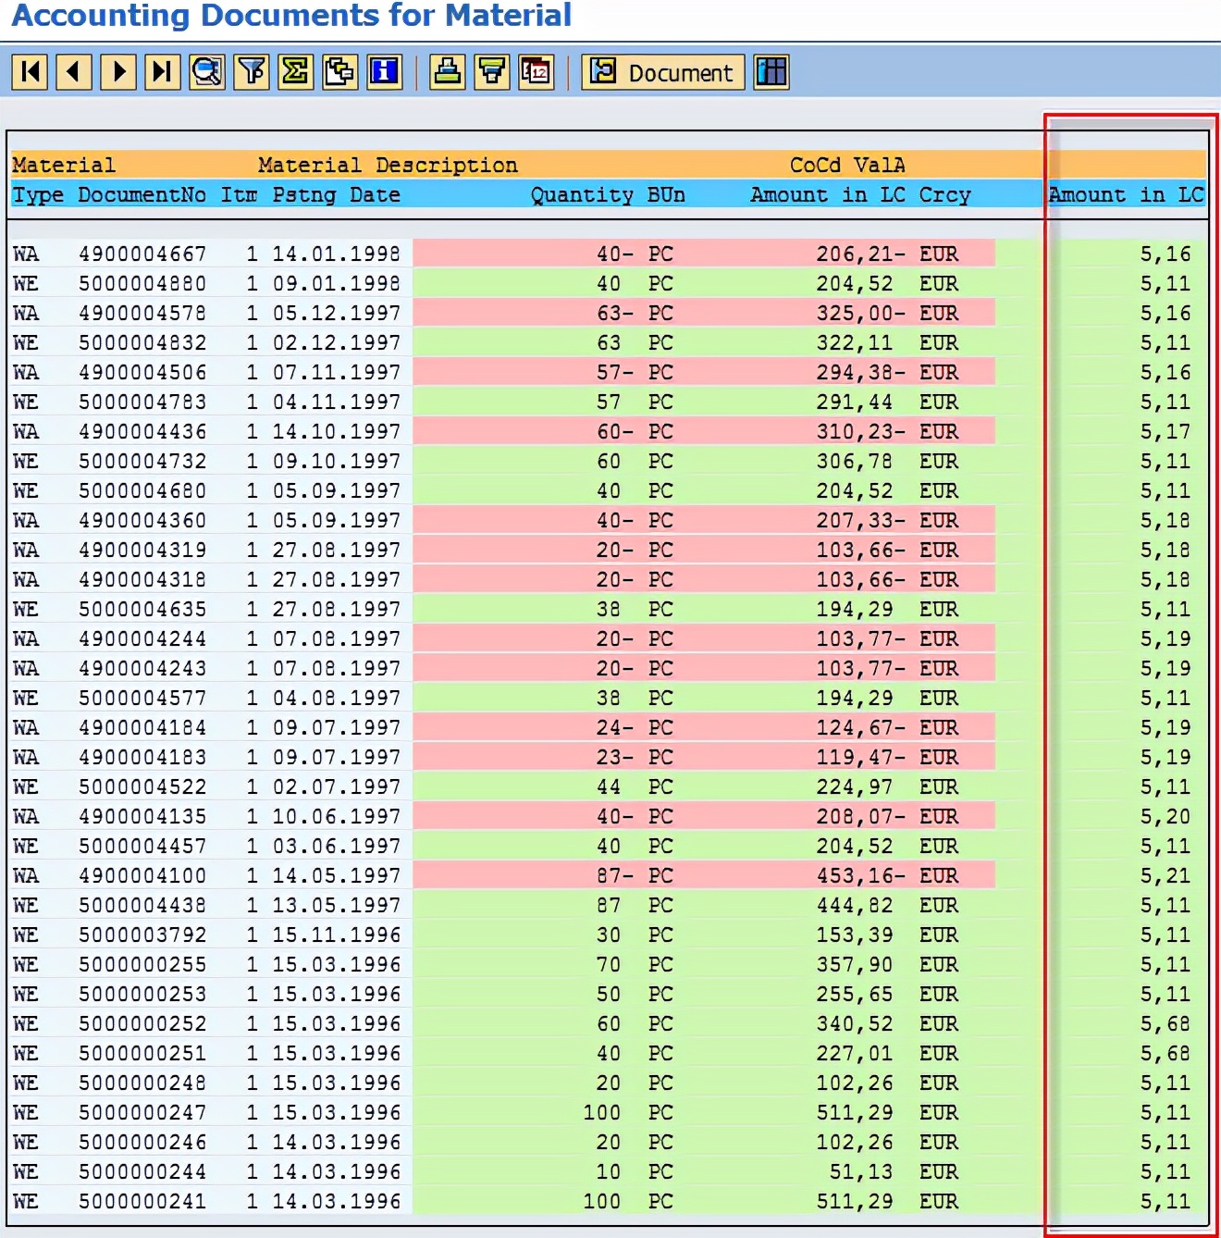The width and height of the screenshot is (1221, 1238).
Task: Click the sort descending icon
Action: pos(492,72)
